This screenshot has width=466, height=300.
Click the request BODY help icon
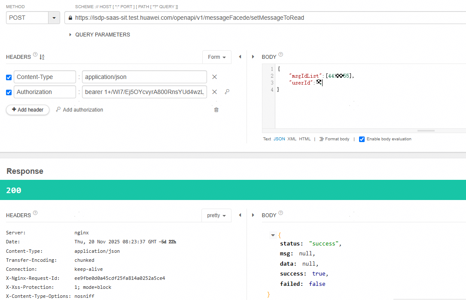[280, 55]
